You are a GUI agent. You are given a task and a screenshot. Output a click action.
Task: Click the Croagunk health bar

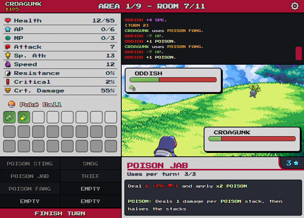252,138
